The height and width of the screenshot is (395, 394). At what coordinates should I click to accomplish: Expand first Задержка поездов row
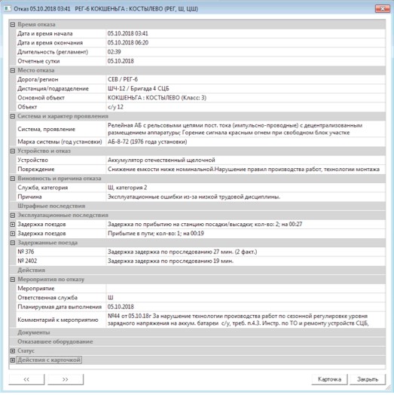click(13, 225)
